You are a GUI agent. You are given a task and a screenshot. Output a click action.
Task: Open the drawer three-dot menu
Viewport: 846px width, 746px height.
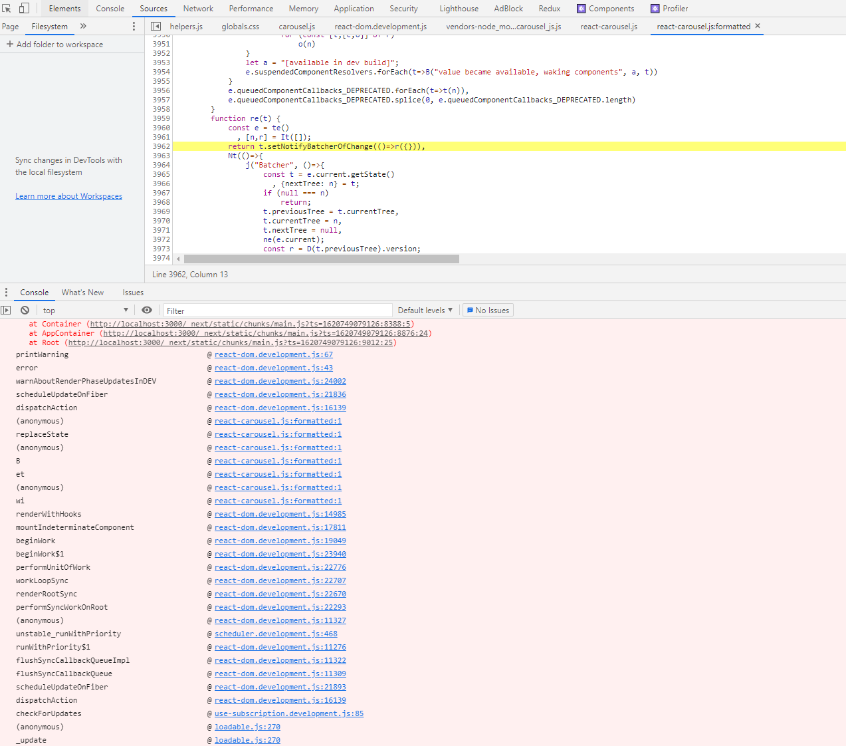(x=6, y=293)
